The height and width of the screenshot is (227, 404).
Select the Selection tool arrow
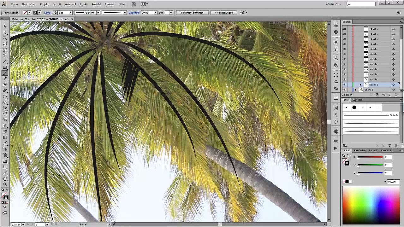tap(5, 26)
